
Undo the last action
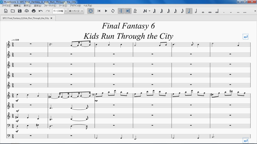click(x=41, y=11)
